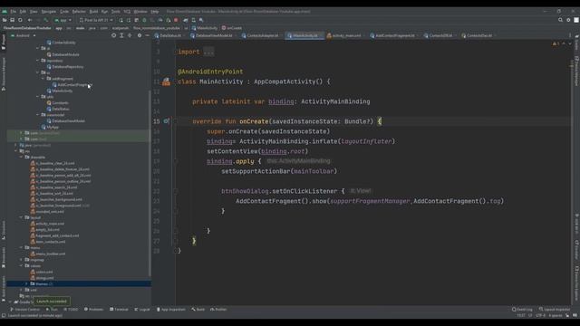Click the project tree vertical scrollbar
The width and height of the screenshot is (580, 326).
pos(150,183)
